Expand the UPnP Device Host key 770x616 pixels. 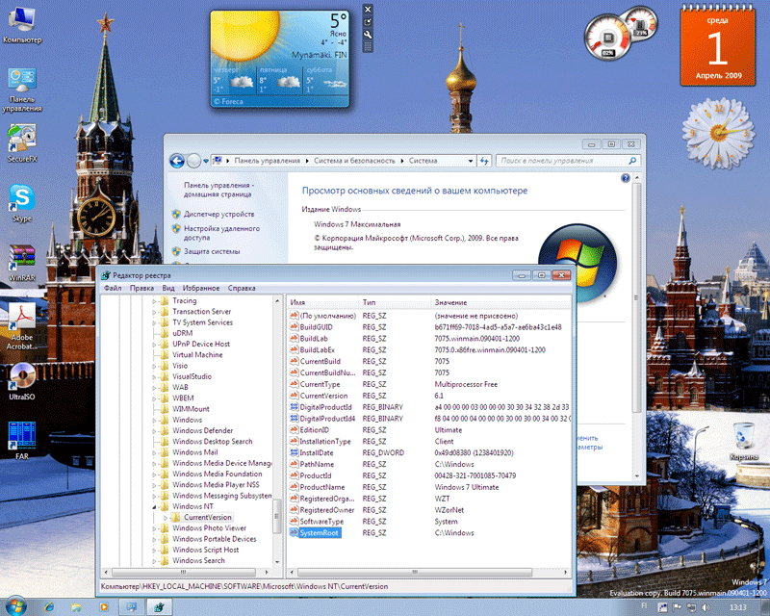pyautogui.click(x=154, y=344)
